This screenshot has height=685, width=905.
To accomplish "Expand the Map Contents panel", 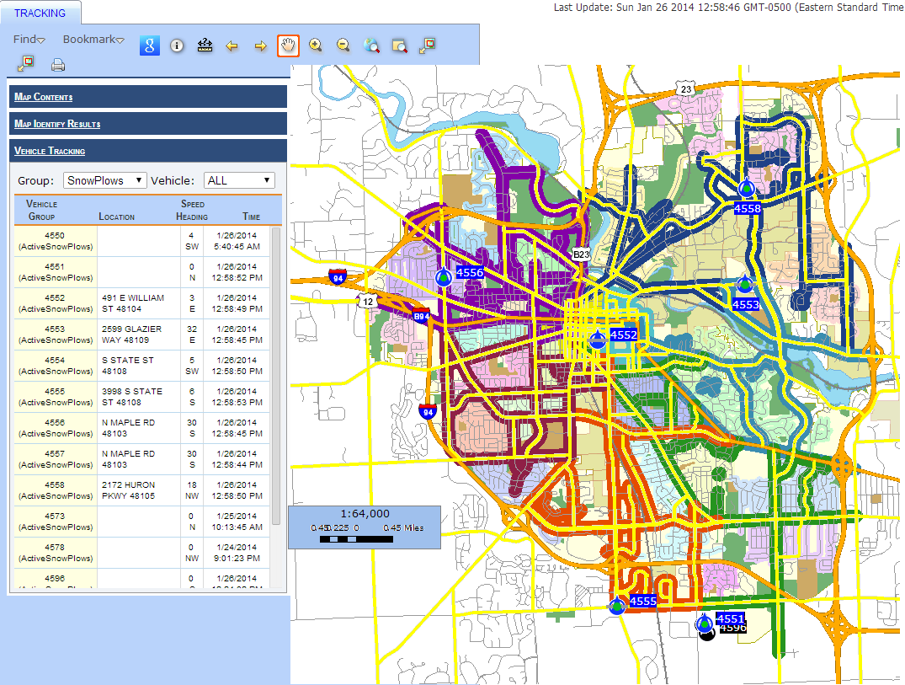I will (x=148, y=96).
